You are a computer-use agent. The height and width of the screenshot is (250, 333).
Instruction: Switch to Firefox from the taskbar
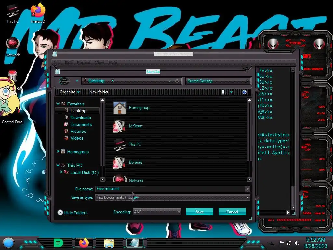point(84,243)
